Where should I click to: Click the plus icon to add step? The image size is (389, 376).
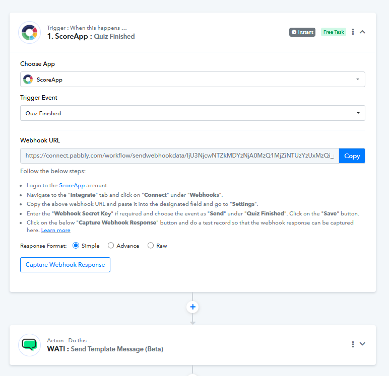pyautogui.click(x=192, y=307)
